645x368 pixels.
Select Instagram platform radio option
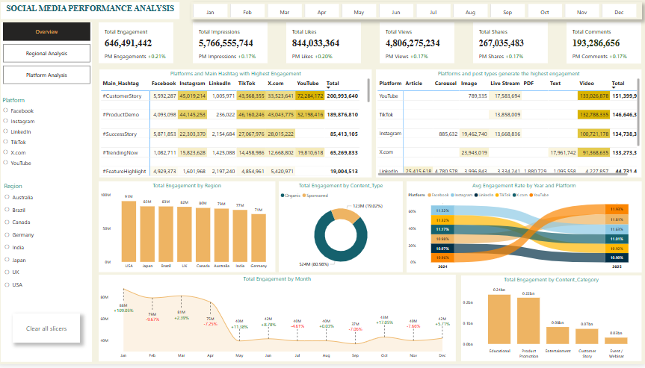[6, 121]
